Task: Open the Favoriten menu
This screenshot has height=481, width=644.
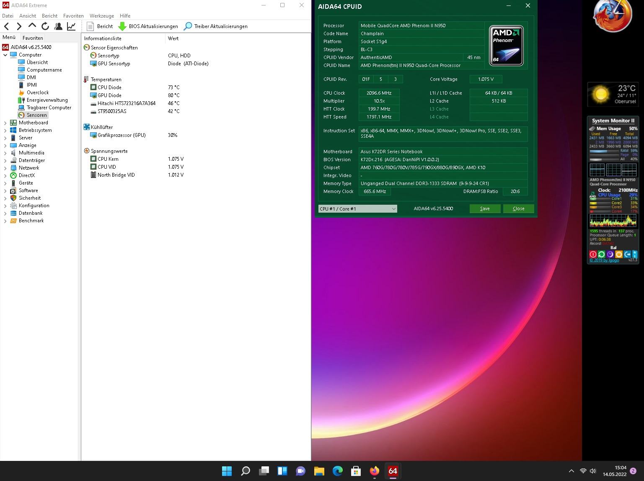Action: pyautogui.click(x=73, y=15)
